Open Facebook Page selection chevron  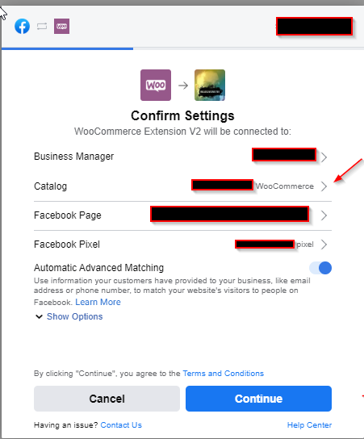(324, 215)
